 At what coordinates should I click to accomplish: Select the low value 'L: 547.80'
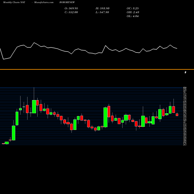tap(102, 12)
